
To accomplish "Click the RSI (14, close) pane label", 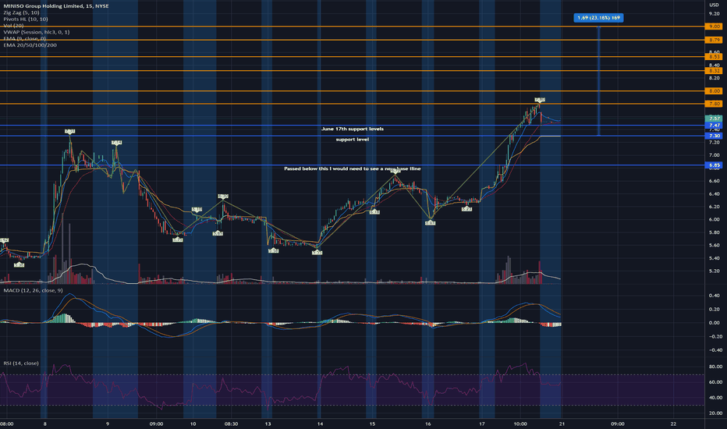I will point(21,363).
